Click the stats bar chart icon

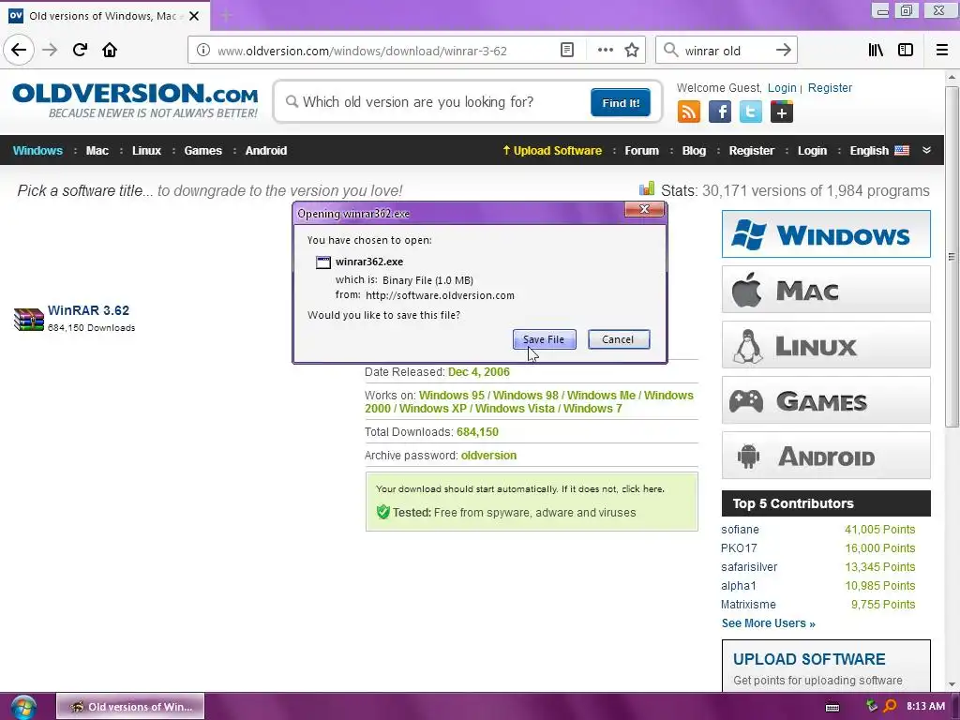click(647, 188)
